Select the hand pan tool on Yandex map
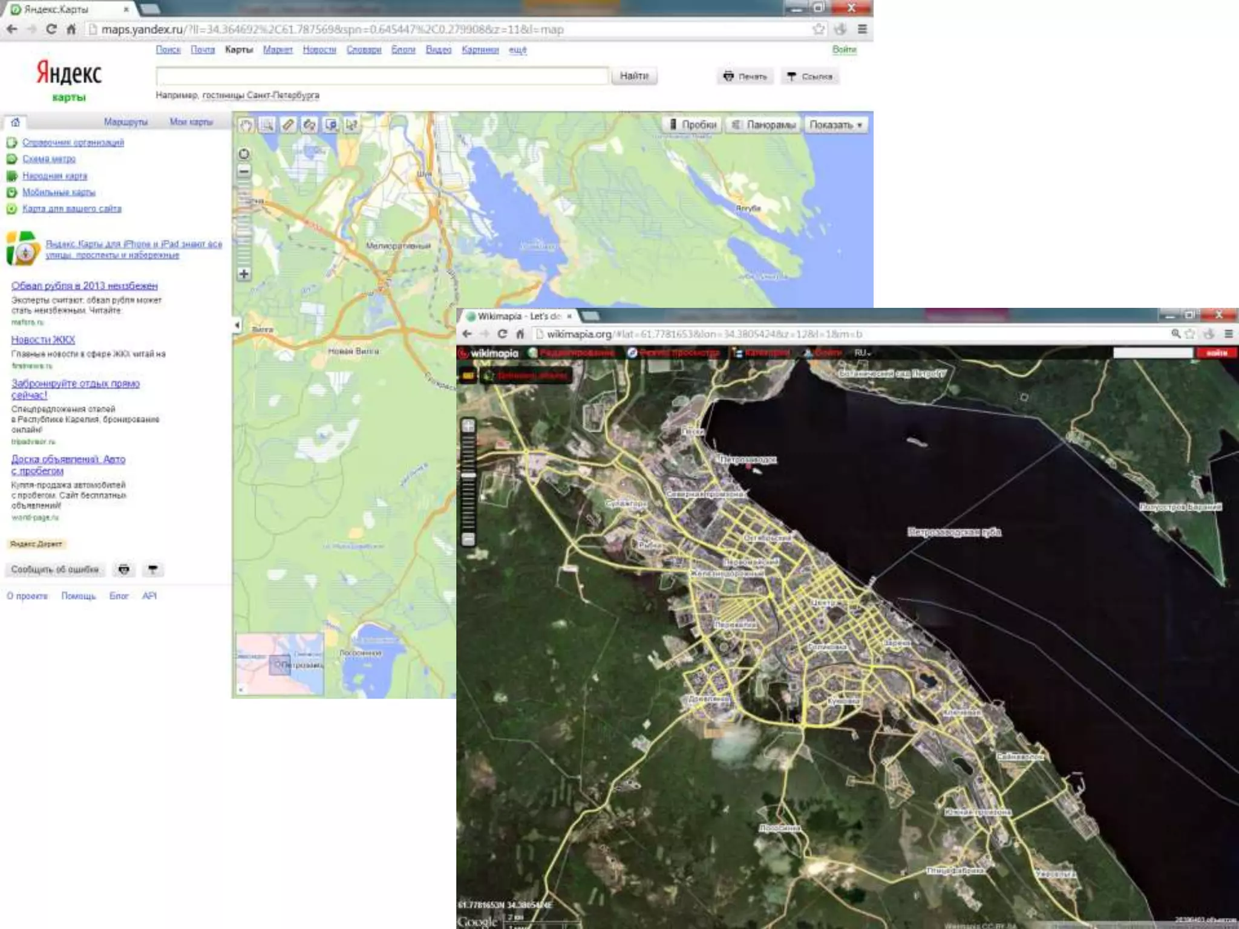This screenshot has width=1239, height=929. pyautogui.click(x=246, y=125)
